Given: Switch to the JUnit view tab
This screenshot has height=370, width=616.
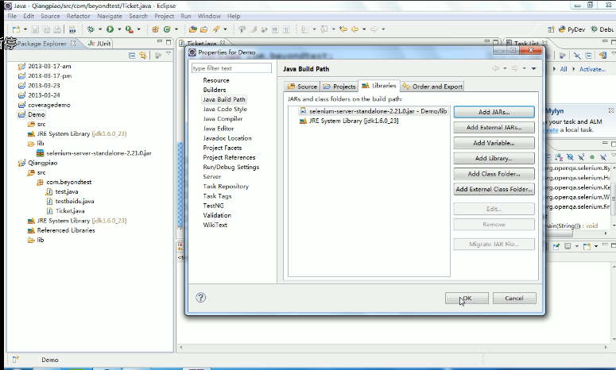Looking at the screenshot, I should [99, 44].
